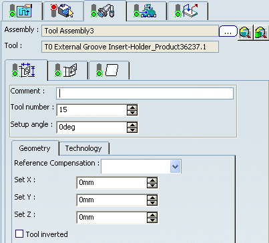Click the Setup angle field showing 0deg

tap(91, 128)
